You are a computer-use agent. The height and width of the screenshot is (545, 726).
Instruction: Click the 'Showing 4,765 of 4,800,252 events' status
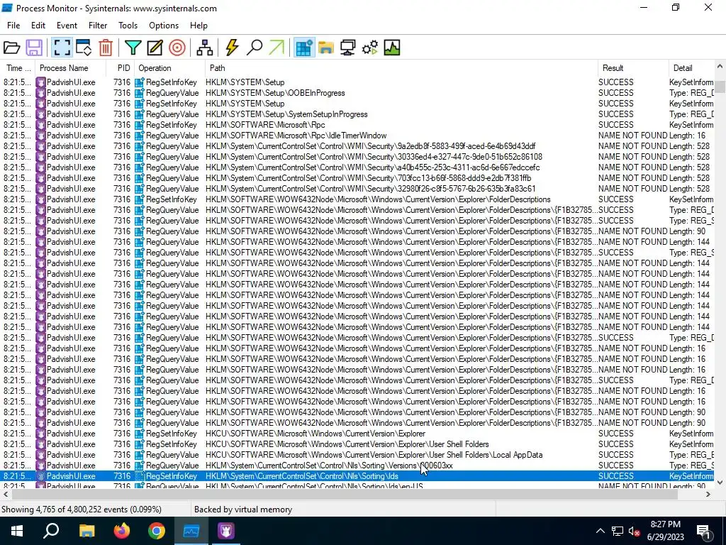tap(82, 510)
